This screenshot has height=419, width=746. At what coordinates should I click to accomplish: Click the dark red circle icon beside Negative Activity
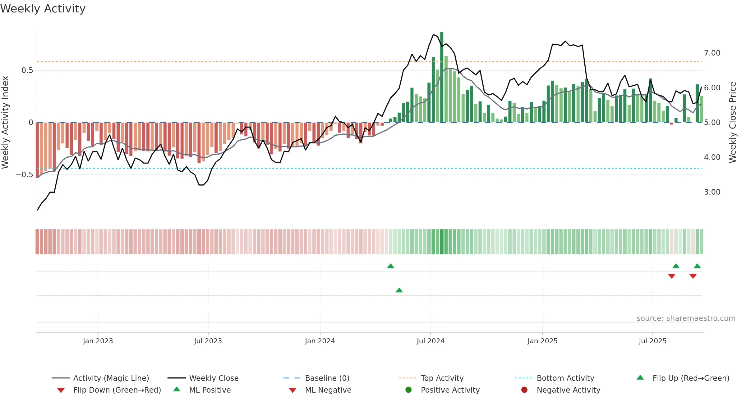[x=524, y=390]
